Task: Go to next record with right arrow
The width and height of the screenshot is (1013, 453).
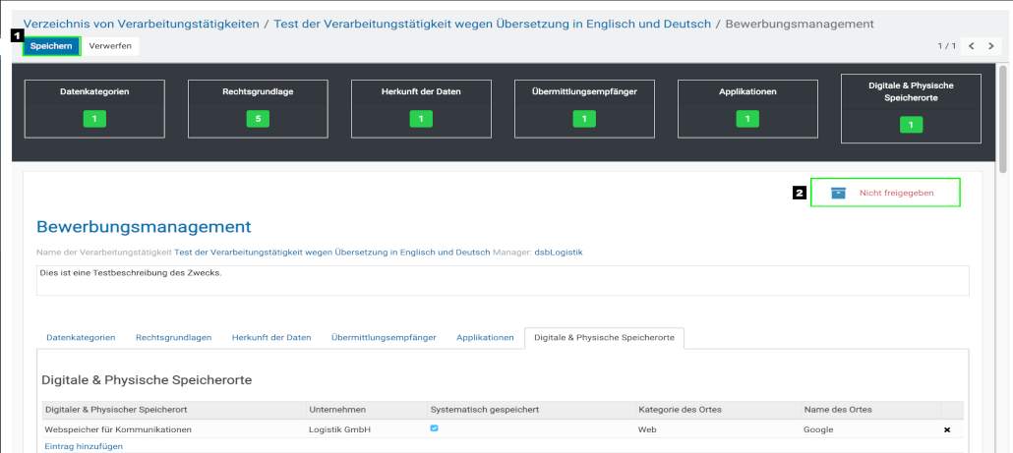Action: click(x=991, y=46)
